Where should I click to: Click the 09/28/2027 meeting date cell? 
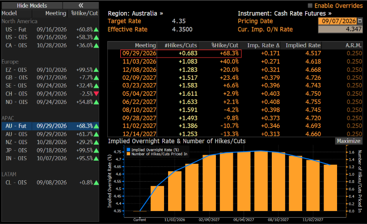(139, 118)
